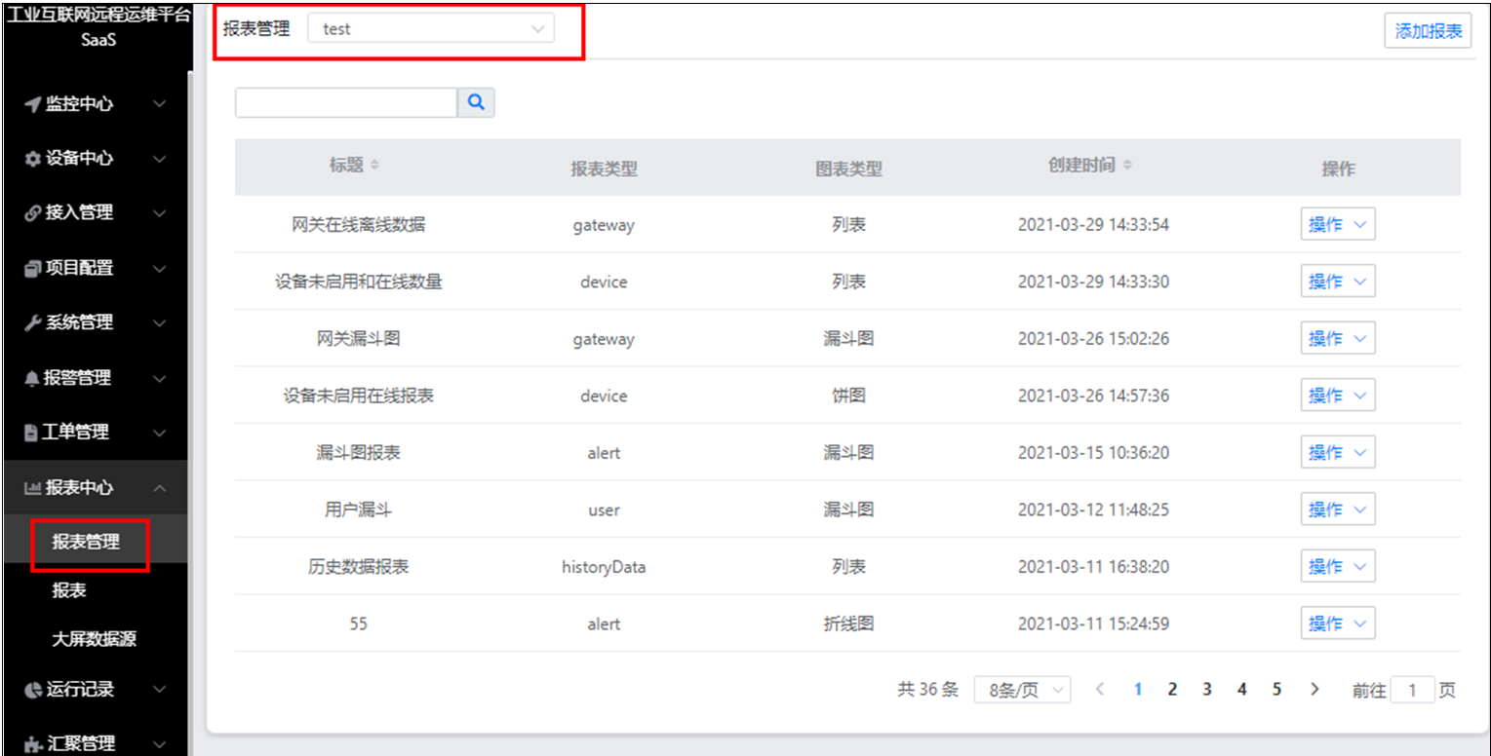Image resolution: width=1491 pixels, height=756 pixels.
Task: Sort by 创建时间 column sort arrows
Action: pos(1127,166)
